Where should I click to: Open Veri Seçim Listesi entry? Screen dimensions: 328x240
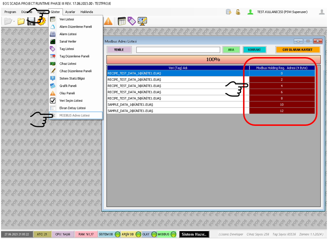coord(76,101)
